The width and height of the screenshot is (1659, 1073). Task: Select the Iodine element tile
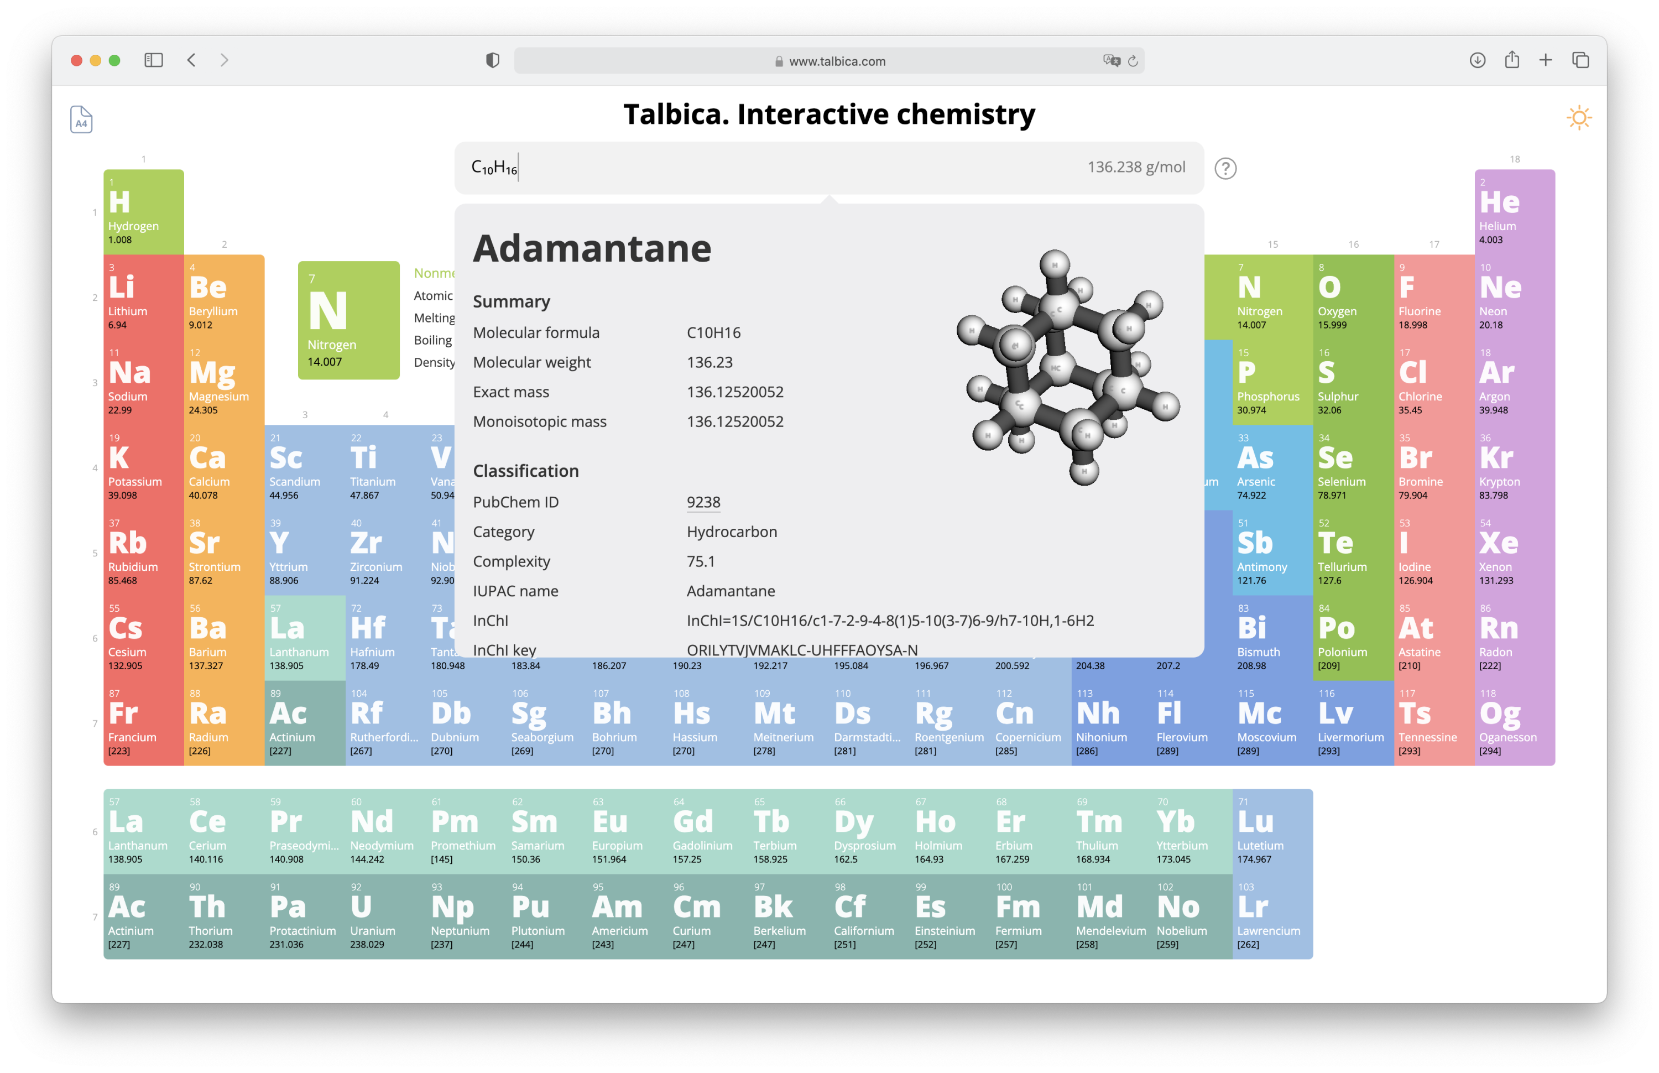click(1433, 553)
